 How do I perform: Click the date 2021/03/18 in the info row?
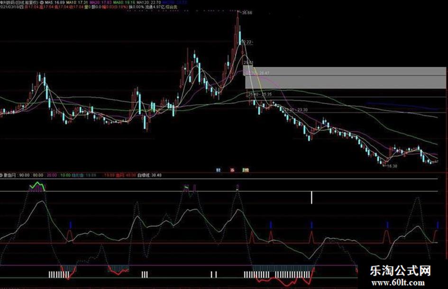pyautogui.click(x=10, y=7)
